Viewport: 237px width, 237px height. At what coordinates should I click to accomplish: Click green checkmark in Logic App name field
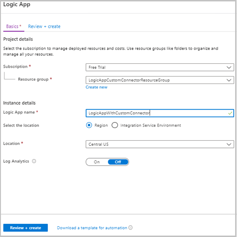click(230, 113)
